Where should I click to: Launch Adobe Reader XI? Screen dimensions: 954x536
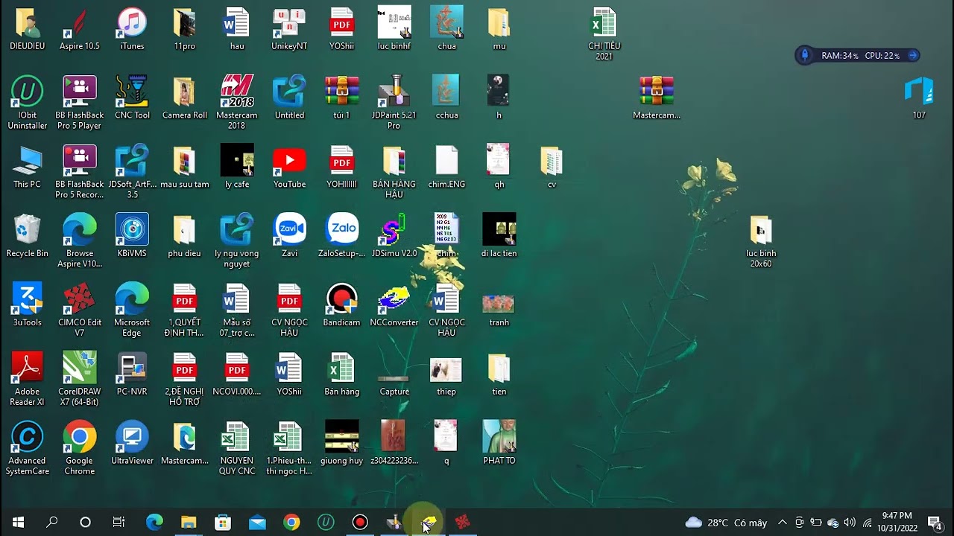click(27, 380)
